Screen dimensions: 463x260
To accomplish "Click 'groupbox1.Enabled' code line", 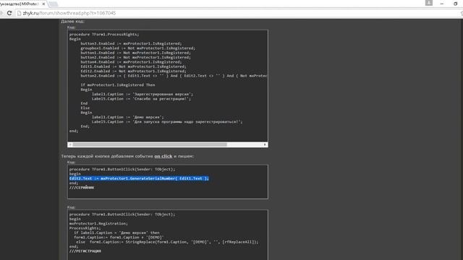I will point(137,48).
